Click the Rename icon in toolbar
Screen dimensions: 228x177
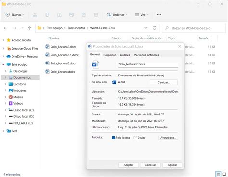[x=71, y=15]
